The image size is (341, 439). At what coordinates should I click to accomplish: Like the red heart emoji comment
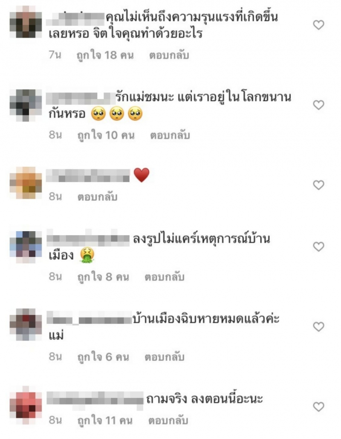318,185
